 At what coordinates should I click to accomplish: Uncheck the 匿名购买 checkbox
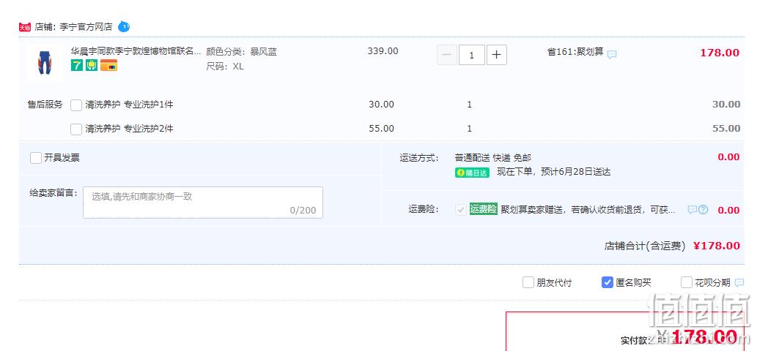[x=608, y=283]
